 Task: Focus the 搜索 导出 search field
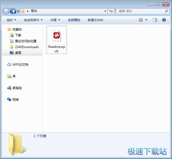[x=143, y=11]
